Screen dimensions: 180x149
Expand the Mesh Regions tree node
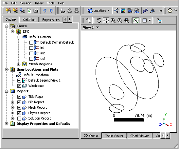[x=18, y=64]
